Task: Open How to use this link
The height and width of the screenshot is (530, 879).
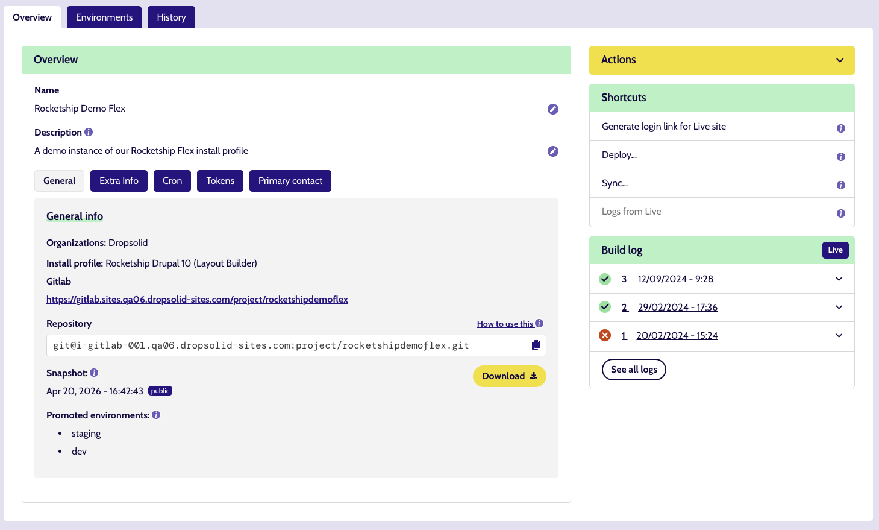Action: pyautogui.click(x=505, y=324)
